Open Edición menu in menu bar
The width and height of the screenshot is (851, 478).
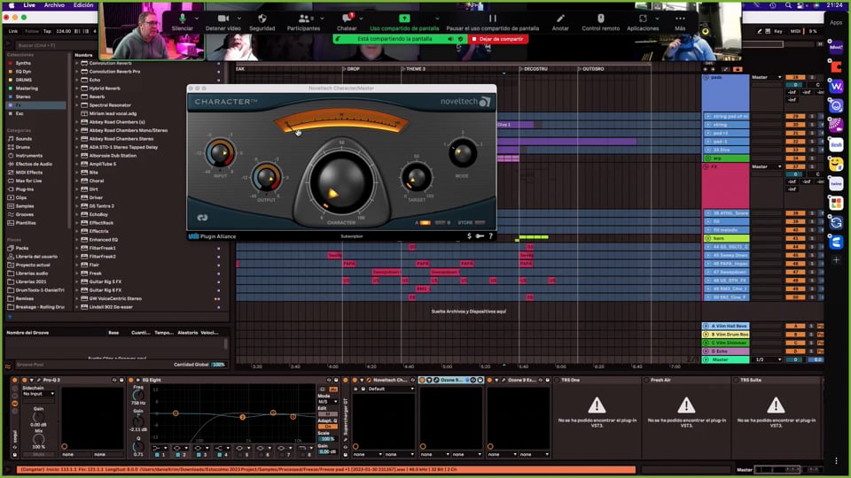pos(83,5)
